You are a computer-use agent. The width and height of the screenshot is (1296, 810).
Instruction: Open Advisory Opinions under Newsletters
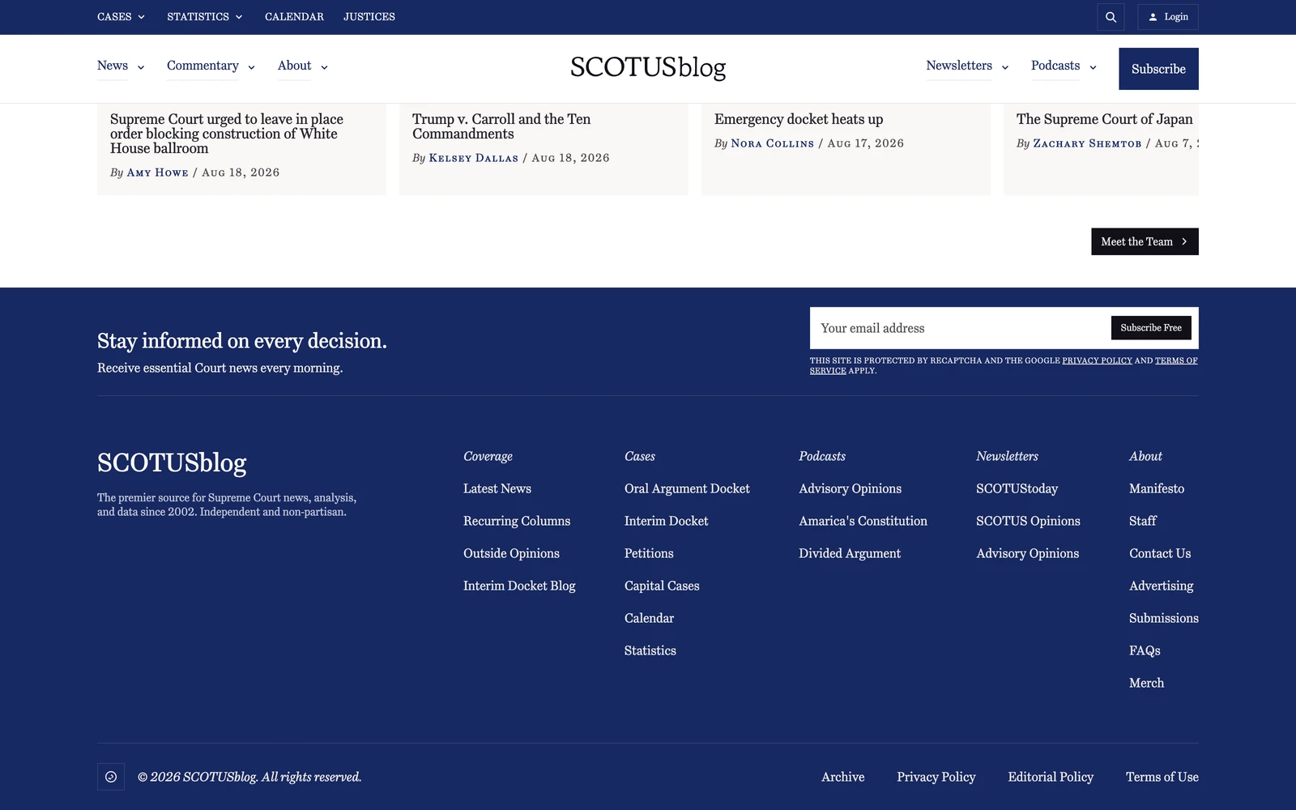(1027, 553)
